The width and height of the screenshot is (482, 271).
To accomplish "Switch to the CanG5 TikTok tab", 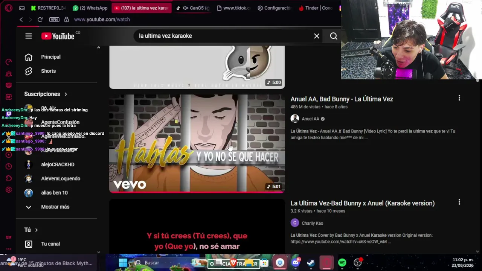I will 192,8.
